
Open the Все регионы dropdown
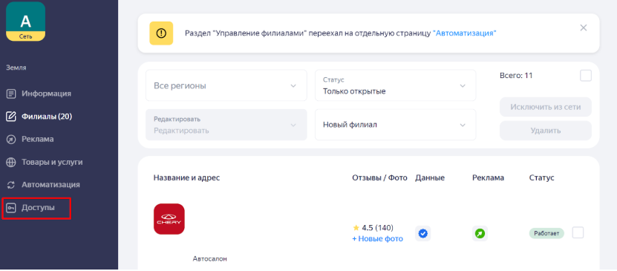tap(226, 85)
